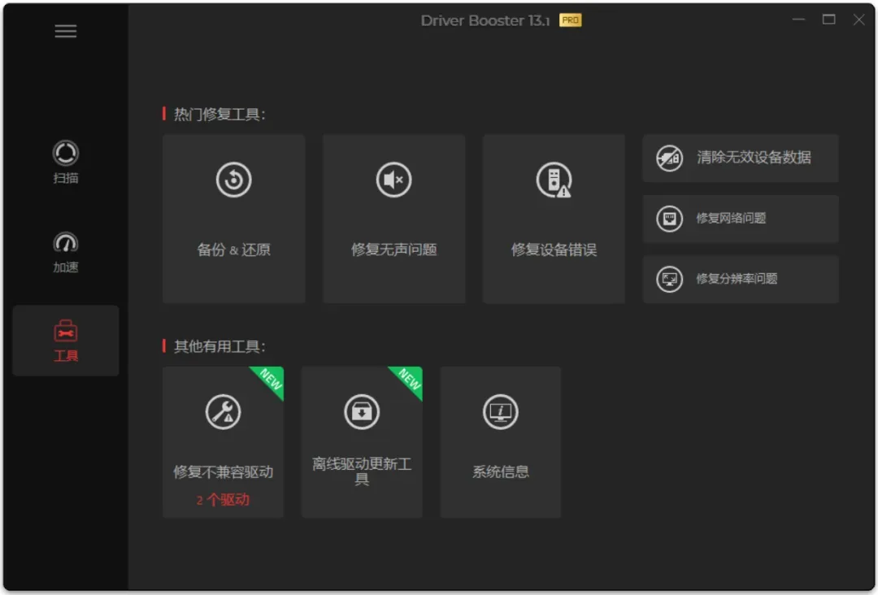Open the 离线驱动更新工具 label

click(x=362, y=471)
